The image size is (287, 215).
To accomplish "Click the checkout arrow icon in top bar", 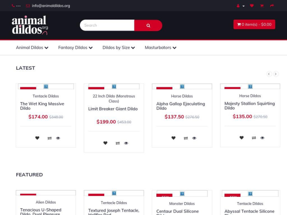I will pos(272,6).
